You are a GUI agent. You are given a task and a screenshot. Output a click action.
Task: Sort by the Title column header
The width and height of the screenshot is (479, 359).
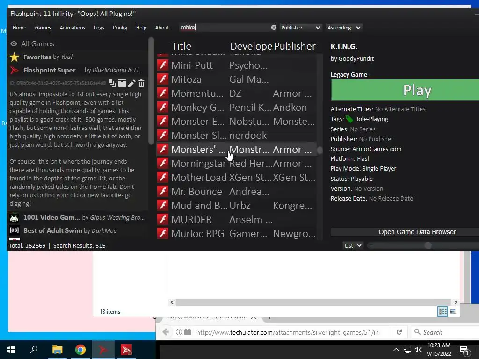(181, 46)
